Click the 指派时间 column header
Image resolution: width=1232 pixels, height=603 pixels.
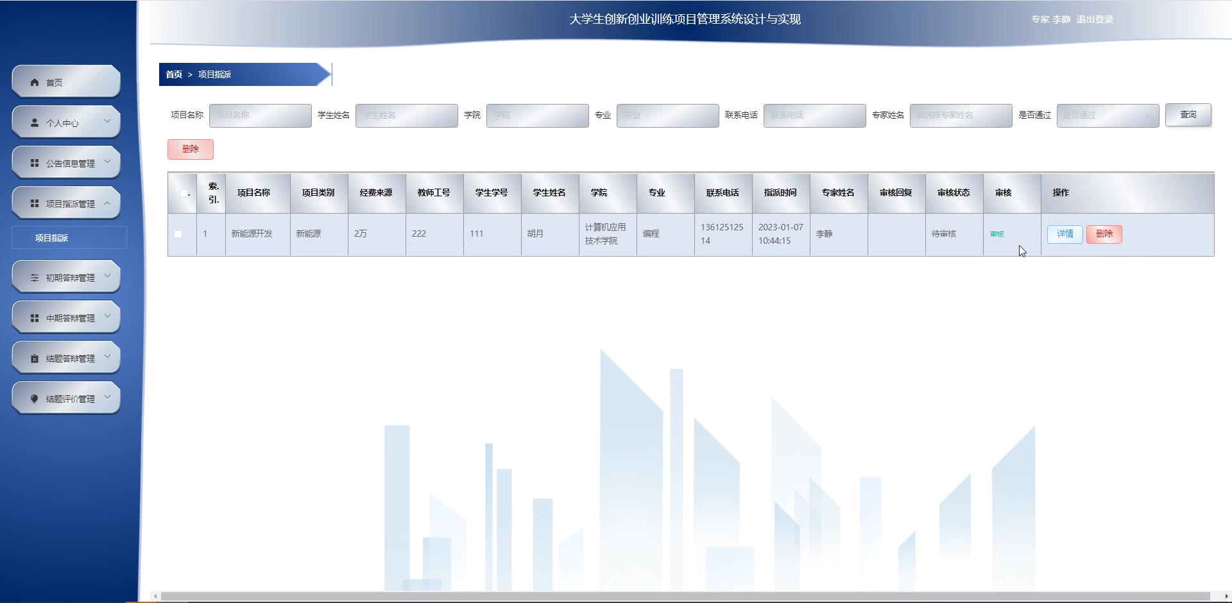coord(780,192)
